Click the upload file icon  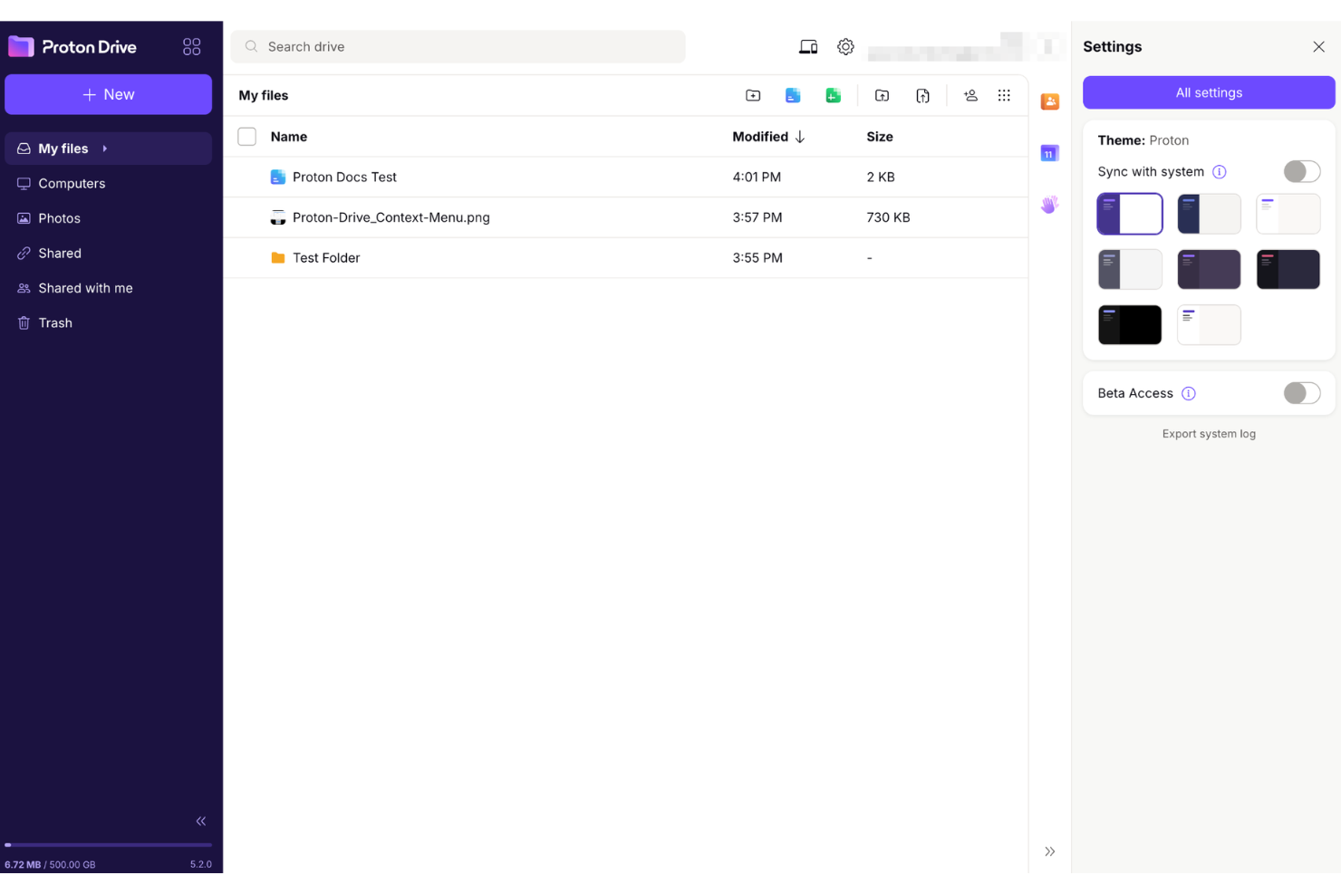click(922, 95)
